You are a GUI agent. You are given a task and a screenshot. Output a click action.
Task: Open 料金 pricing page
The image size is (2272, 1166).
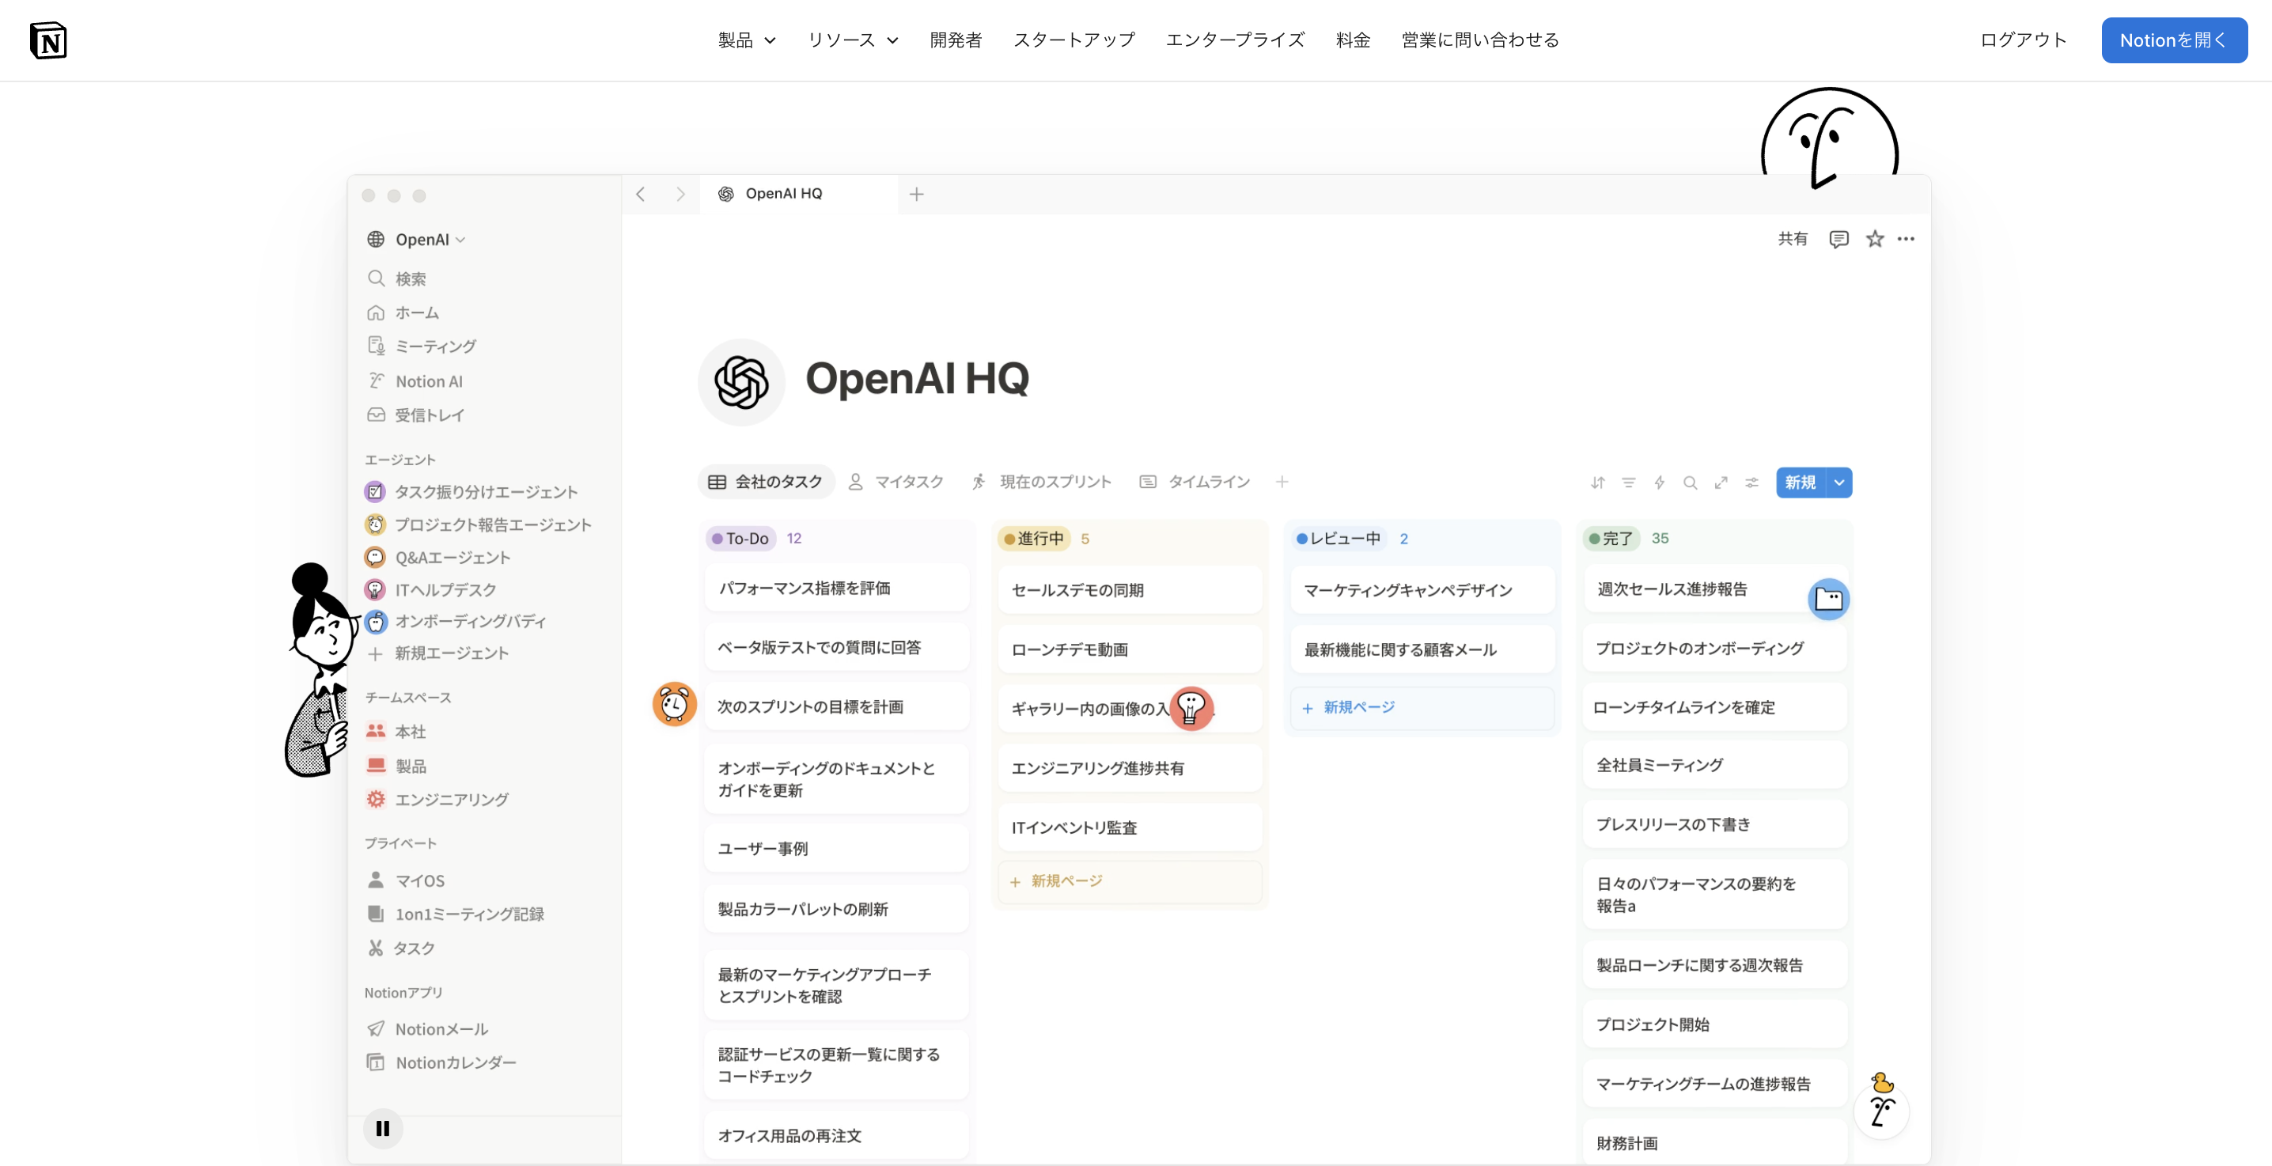click(x=1353, y=40)
